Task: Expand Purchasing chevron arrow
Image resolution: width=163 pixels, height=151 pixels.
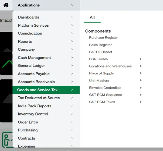Action: 72,130
